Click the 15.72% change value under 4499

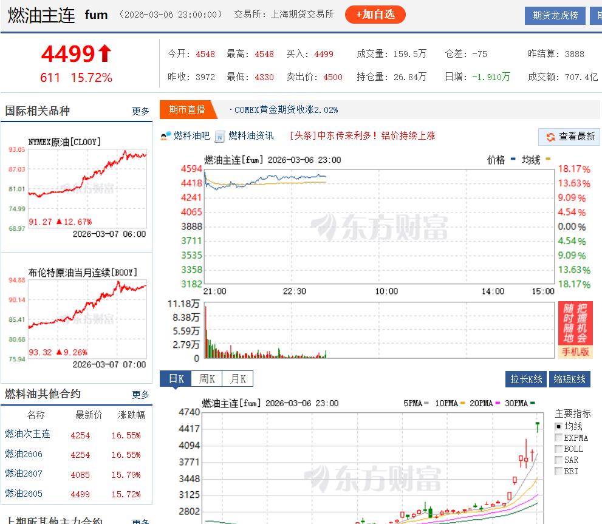point(91,78)
